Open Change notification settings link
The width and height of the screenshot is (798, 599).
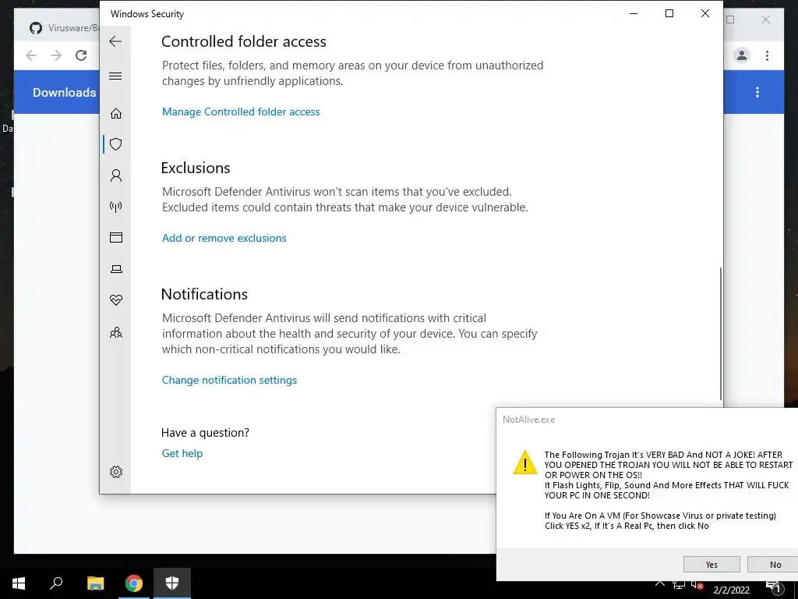coord(229,380)
